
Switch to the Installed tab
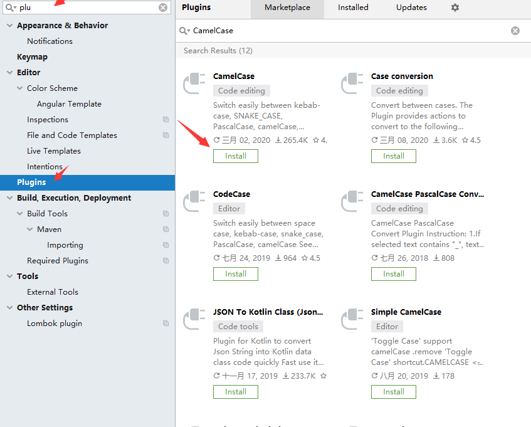(x=353, y=8)
